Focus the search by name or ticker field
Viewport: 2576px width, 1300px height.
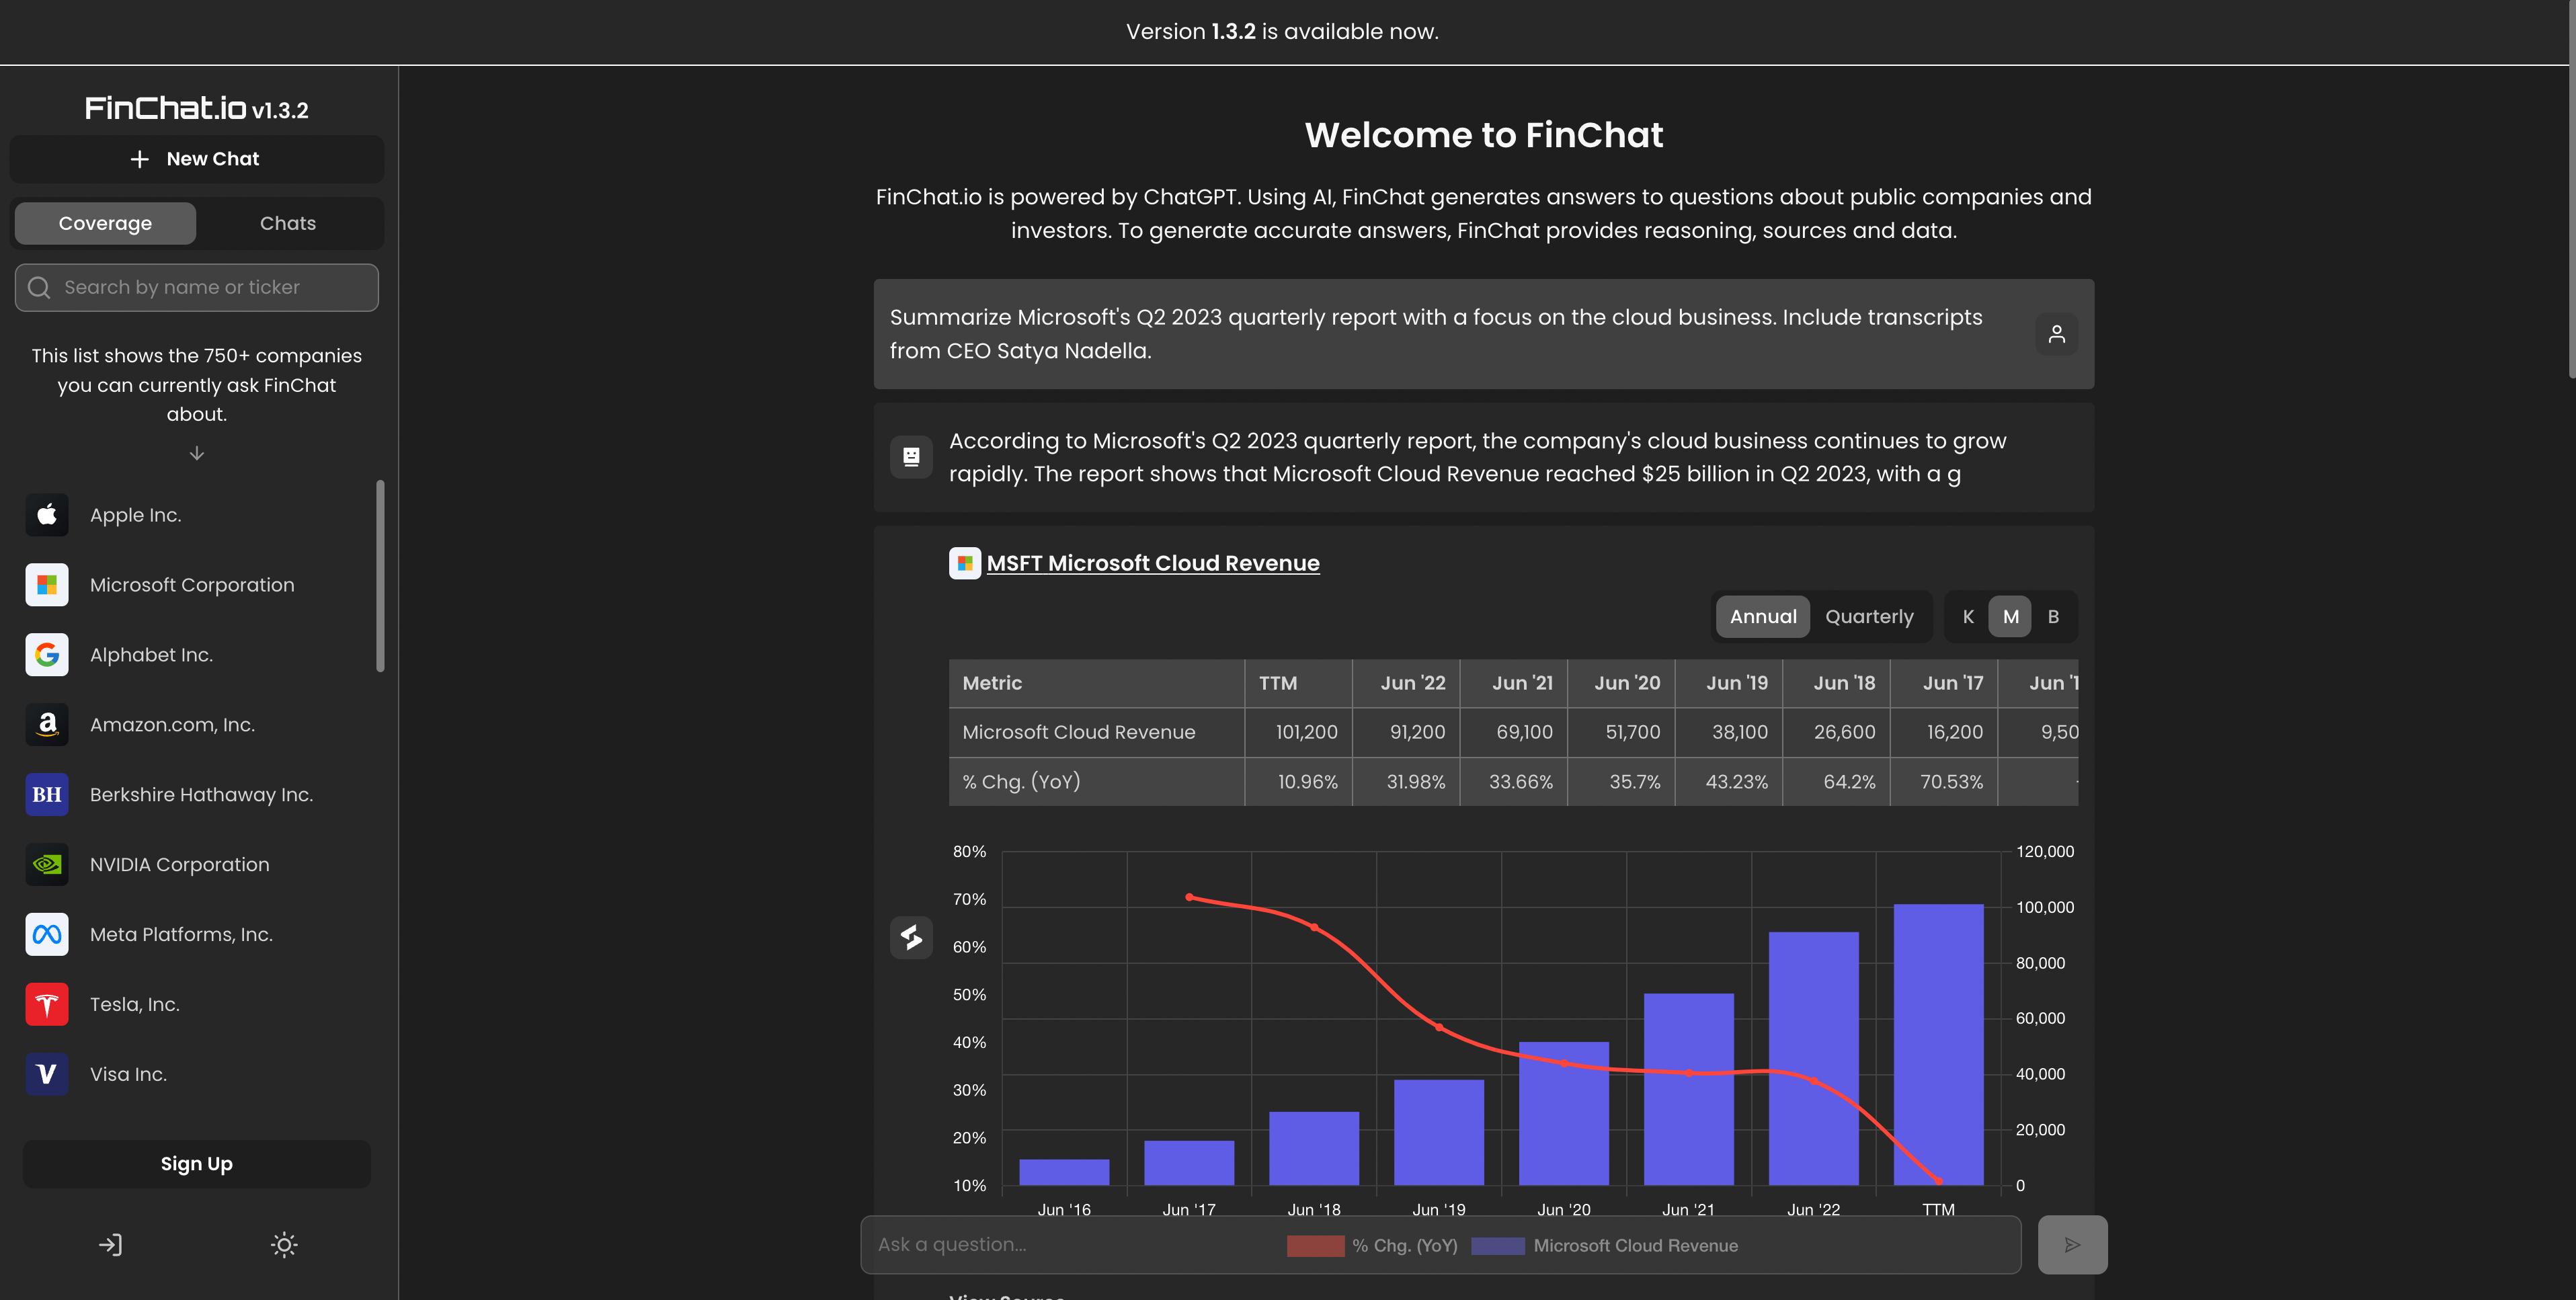pyautogui.click(x=196, y=288)
